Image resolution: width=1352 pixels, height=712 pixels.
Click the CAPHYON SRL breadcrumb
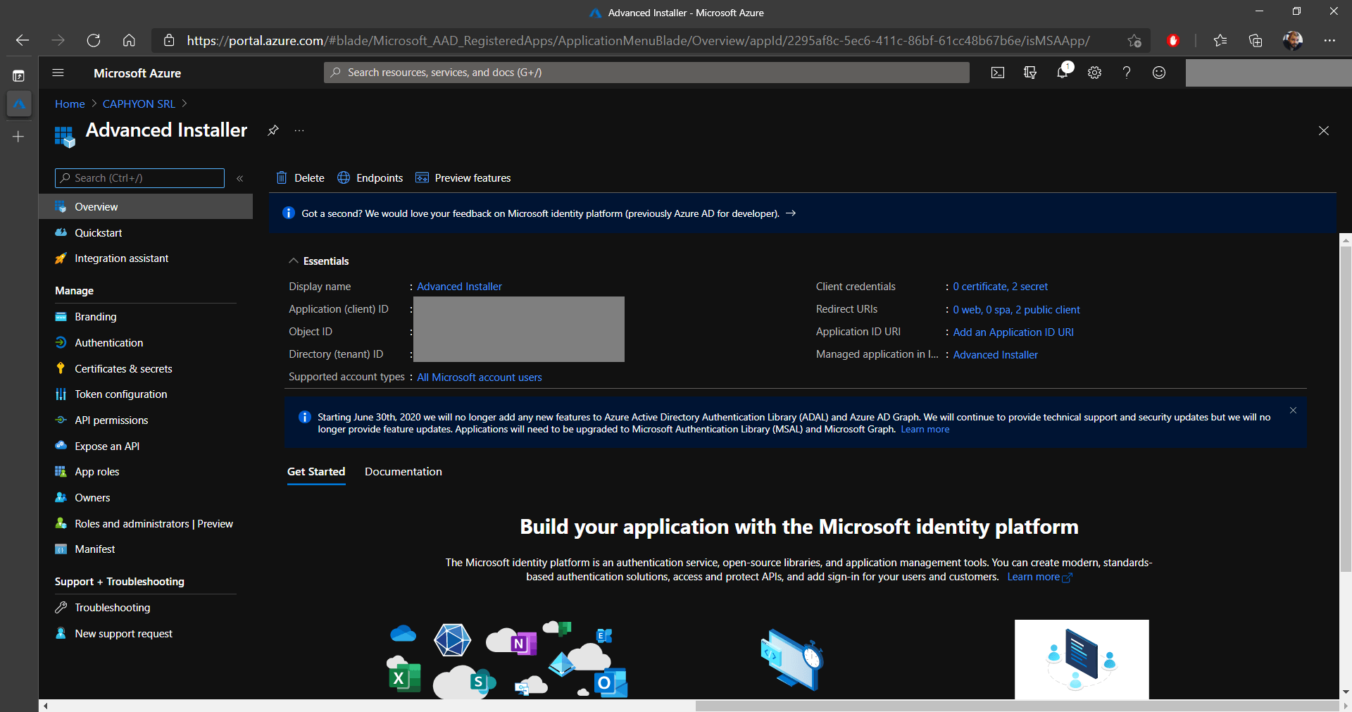pos(139,104)
